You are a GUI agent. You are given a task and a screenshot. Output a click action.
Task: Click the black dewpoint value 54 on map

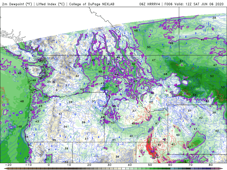pyautogui.click(x=195, y=95)
